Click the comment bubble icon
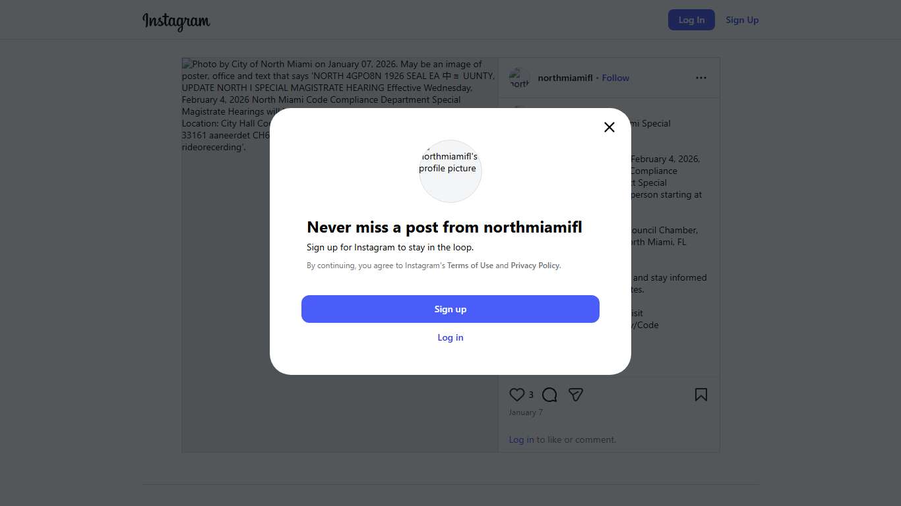 tap(549, 395)
